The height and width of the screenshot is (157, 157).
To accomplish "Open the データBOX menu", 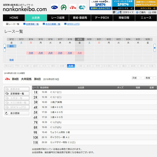I will click(x=102, y=18).
